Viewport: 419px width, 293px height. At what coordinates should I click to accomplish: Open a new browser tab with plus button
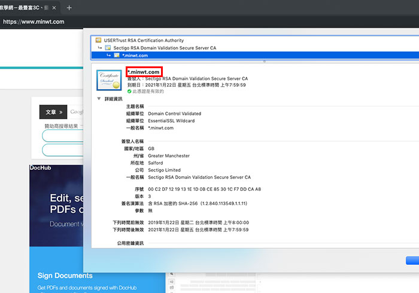pyautogui.click(x=69, y=8)
